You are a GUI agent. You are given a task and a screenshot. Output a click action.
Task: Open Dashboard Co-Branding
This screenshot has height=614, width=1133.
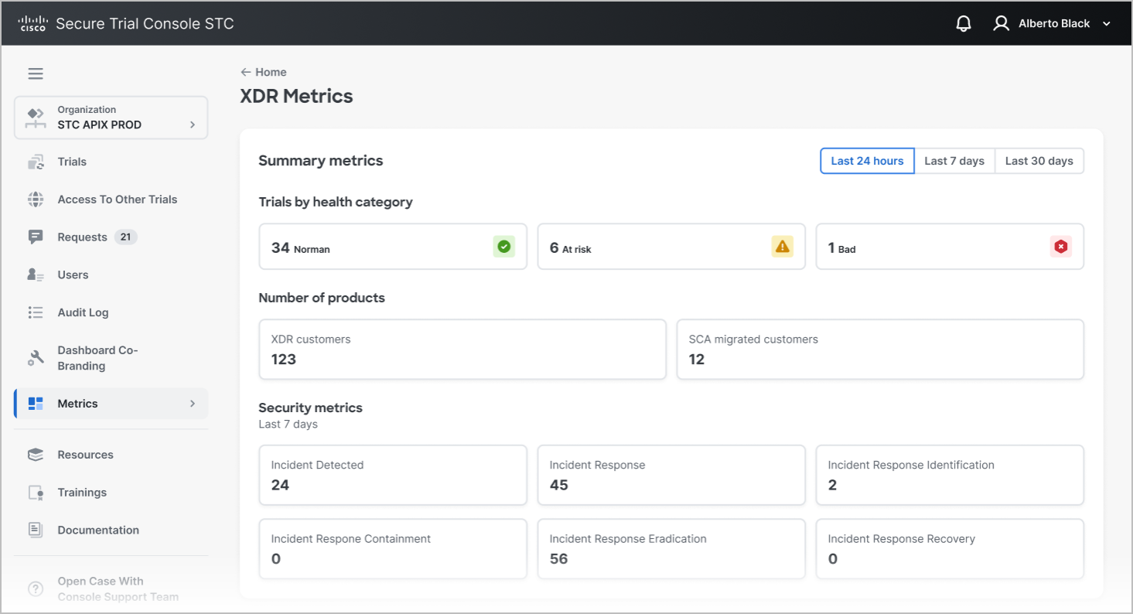click(97, 358)
